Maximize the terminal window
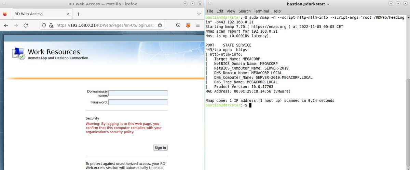 pyautogui.click(x=398, y=3)
